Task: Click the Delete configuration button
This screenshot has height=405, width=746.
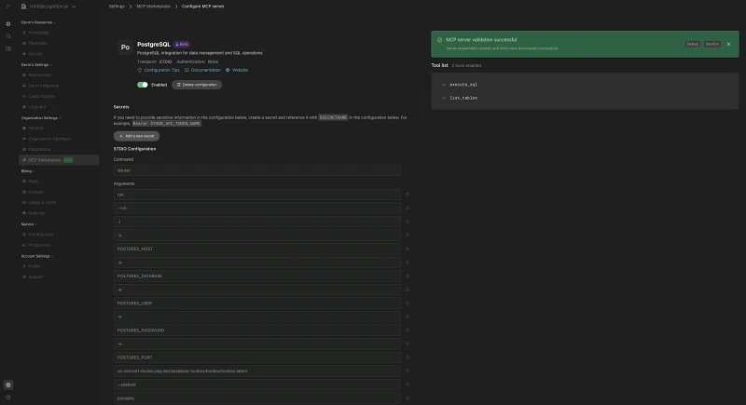Action: (197, 85)
